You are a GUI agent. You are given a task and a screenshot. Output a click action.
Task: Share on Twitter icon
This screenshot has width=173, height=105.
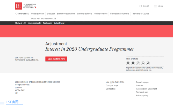tap(148, 63)
